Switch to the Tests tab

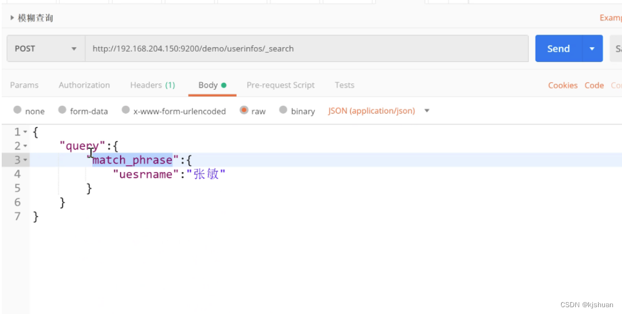pos(344,85)
